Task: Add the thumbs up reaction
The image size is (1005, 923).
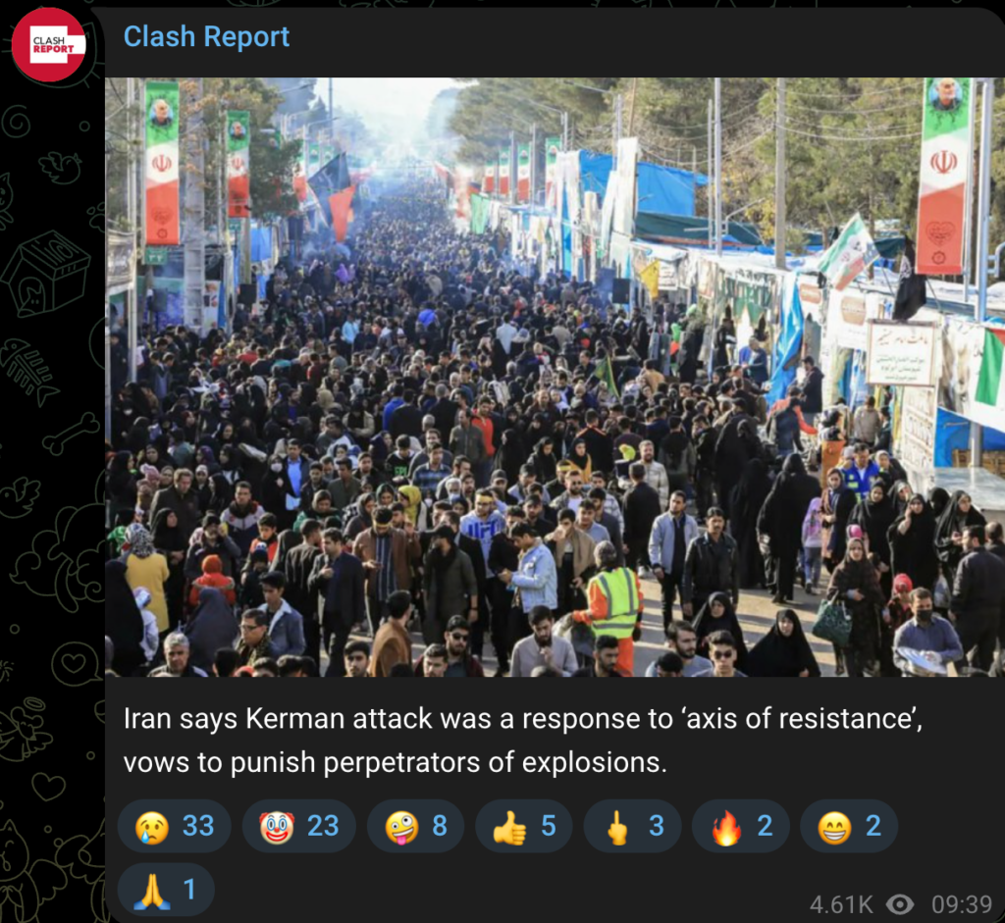Action: 524,826
